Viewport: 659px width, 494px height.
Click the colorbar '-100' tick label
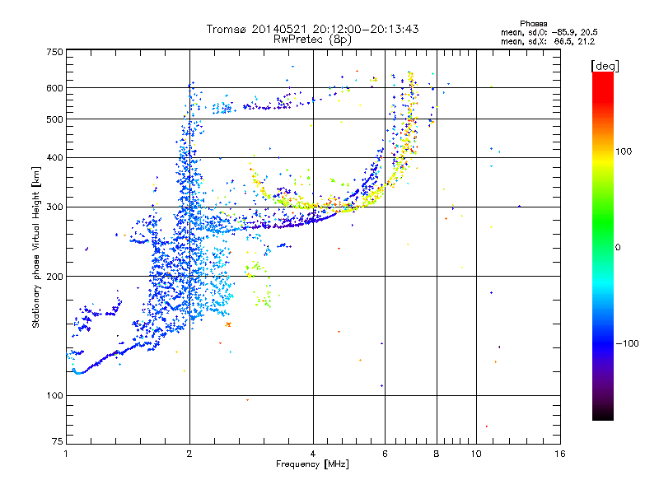point(627,343)
